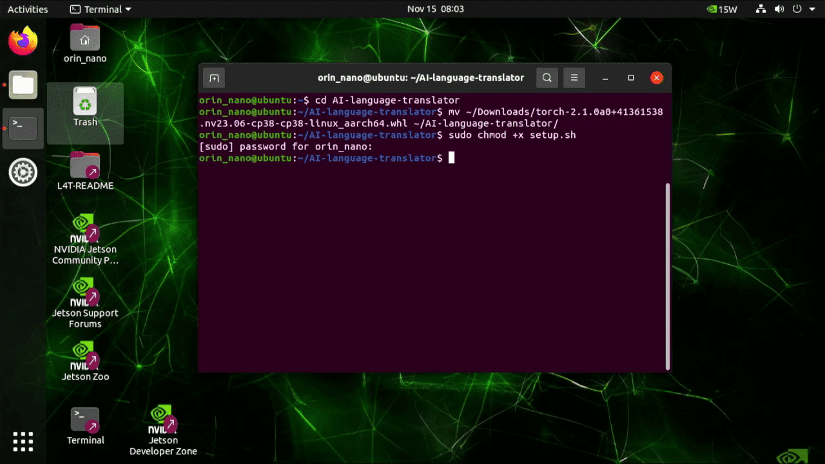Open the terminal search
This screenshot has height=464, width=825.
547,77
